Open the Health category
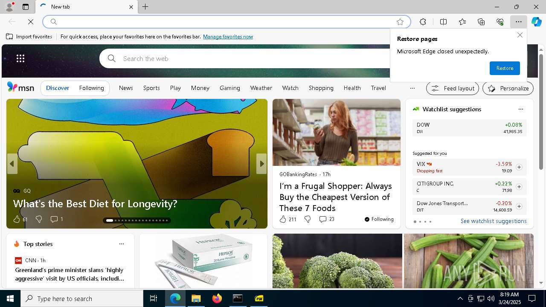This screenshot has height=307, width=546. 352,88
